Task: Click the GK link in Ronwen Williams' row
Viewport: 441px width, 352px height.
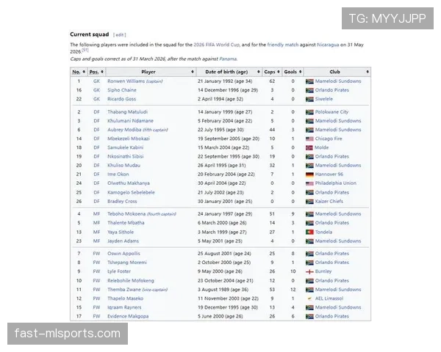Action: click(x=96, y=81)
